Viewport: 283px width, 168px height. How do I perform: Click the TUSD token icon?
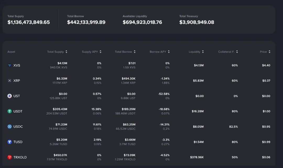point(10,142)
